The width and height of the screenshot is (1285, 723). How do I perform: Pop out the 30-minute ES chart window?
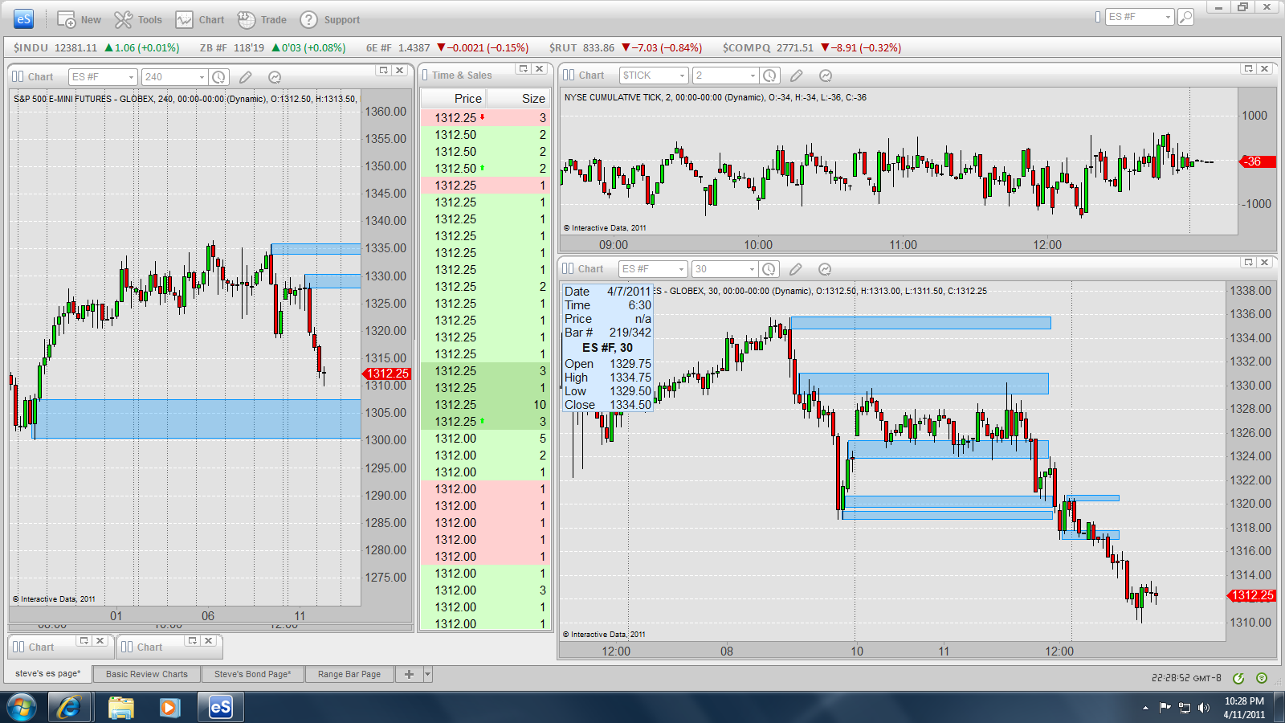point(1248,263)
